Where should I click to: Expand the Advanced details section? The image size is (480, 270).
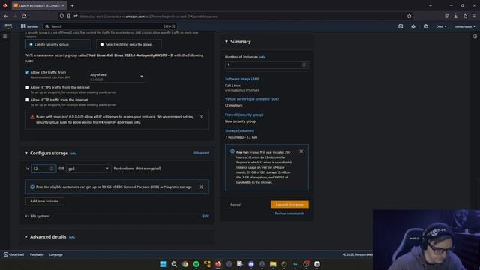pyautogui.click(x=26, y=237)
